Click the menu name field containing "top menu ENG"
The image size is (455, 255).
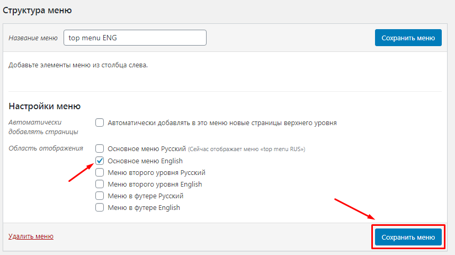(x=135, y=38)
